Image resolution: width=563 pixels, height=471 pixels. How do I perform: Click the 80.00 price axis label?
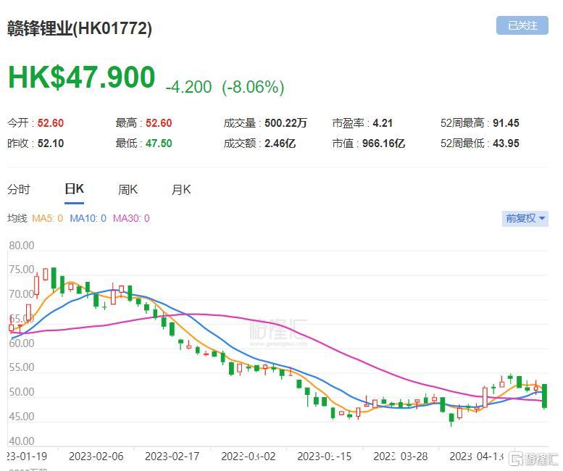coord(22,246)
